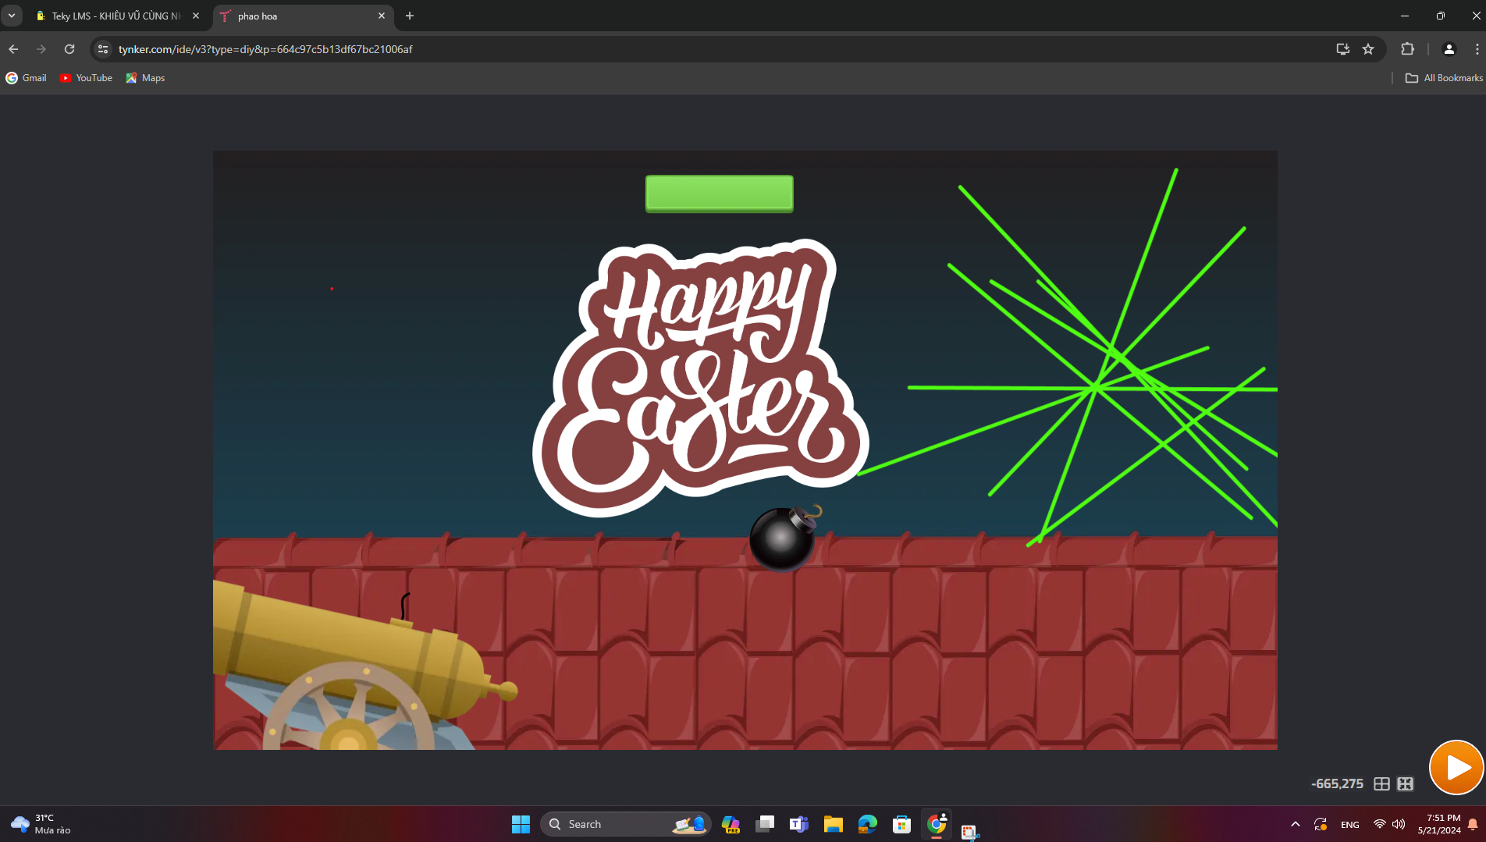Open Wi-Fi network settings
The image size is (1486, 842).
pos(1379,824)
